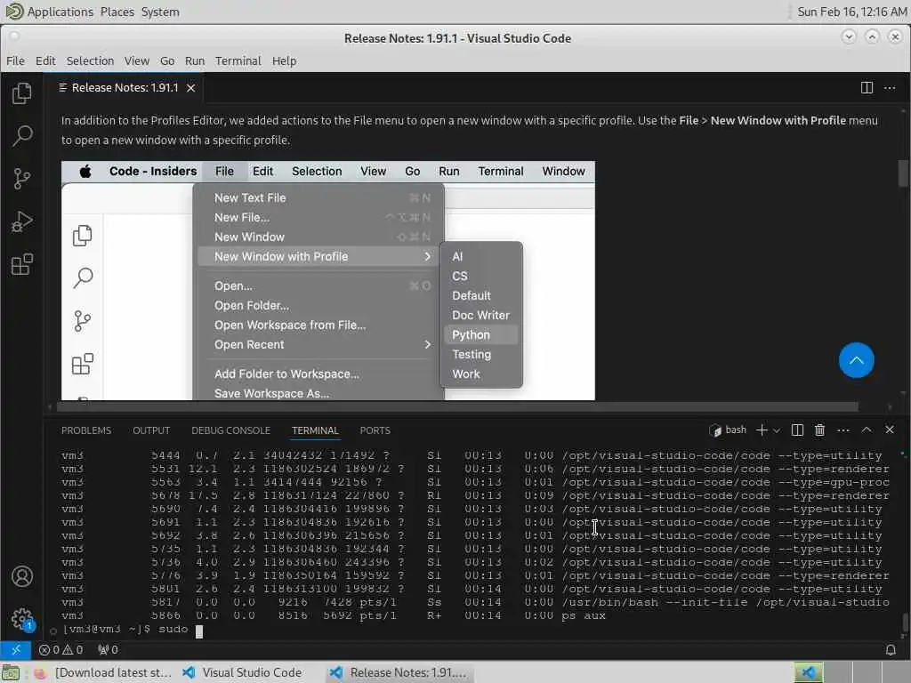Click the /usr/bin/bash process row text
Screen dimensions: 911x683
[725, 602]
